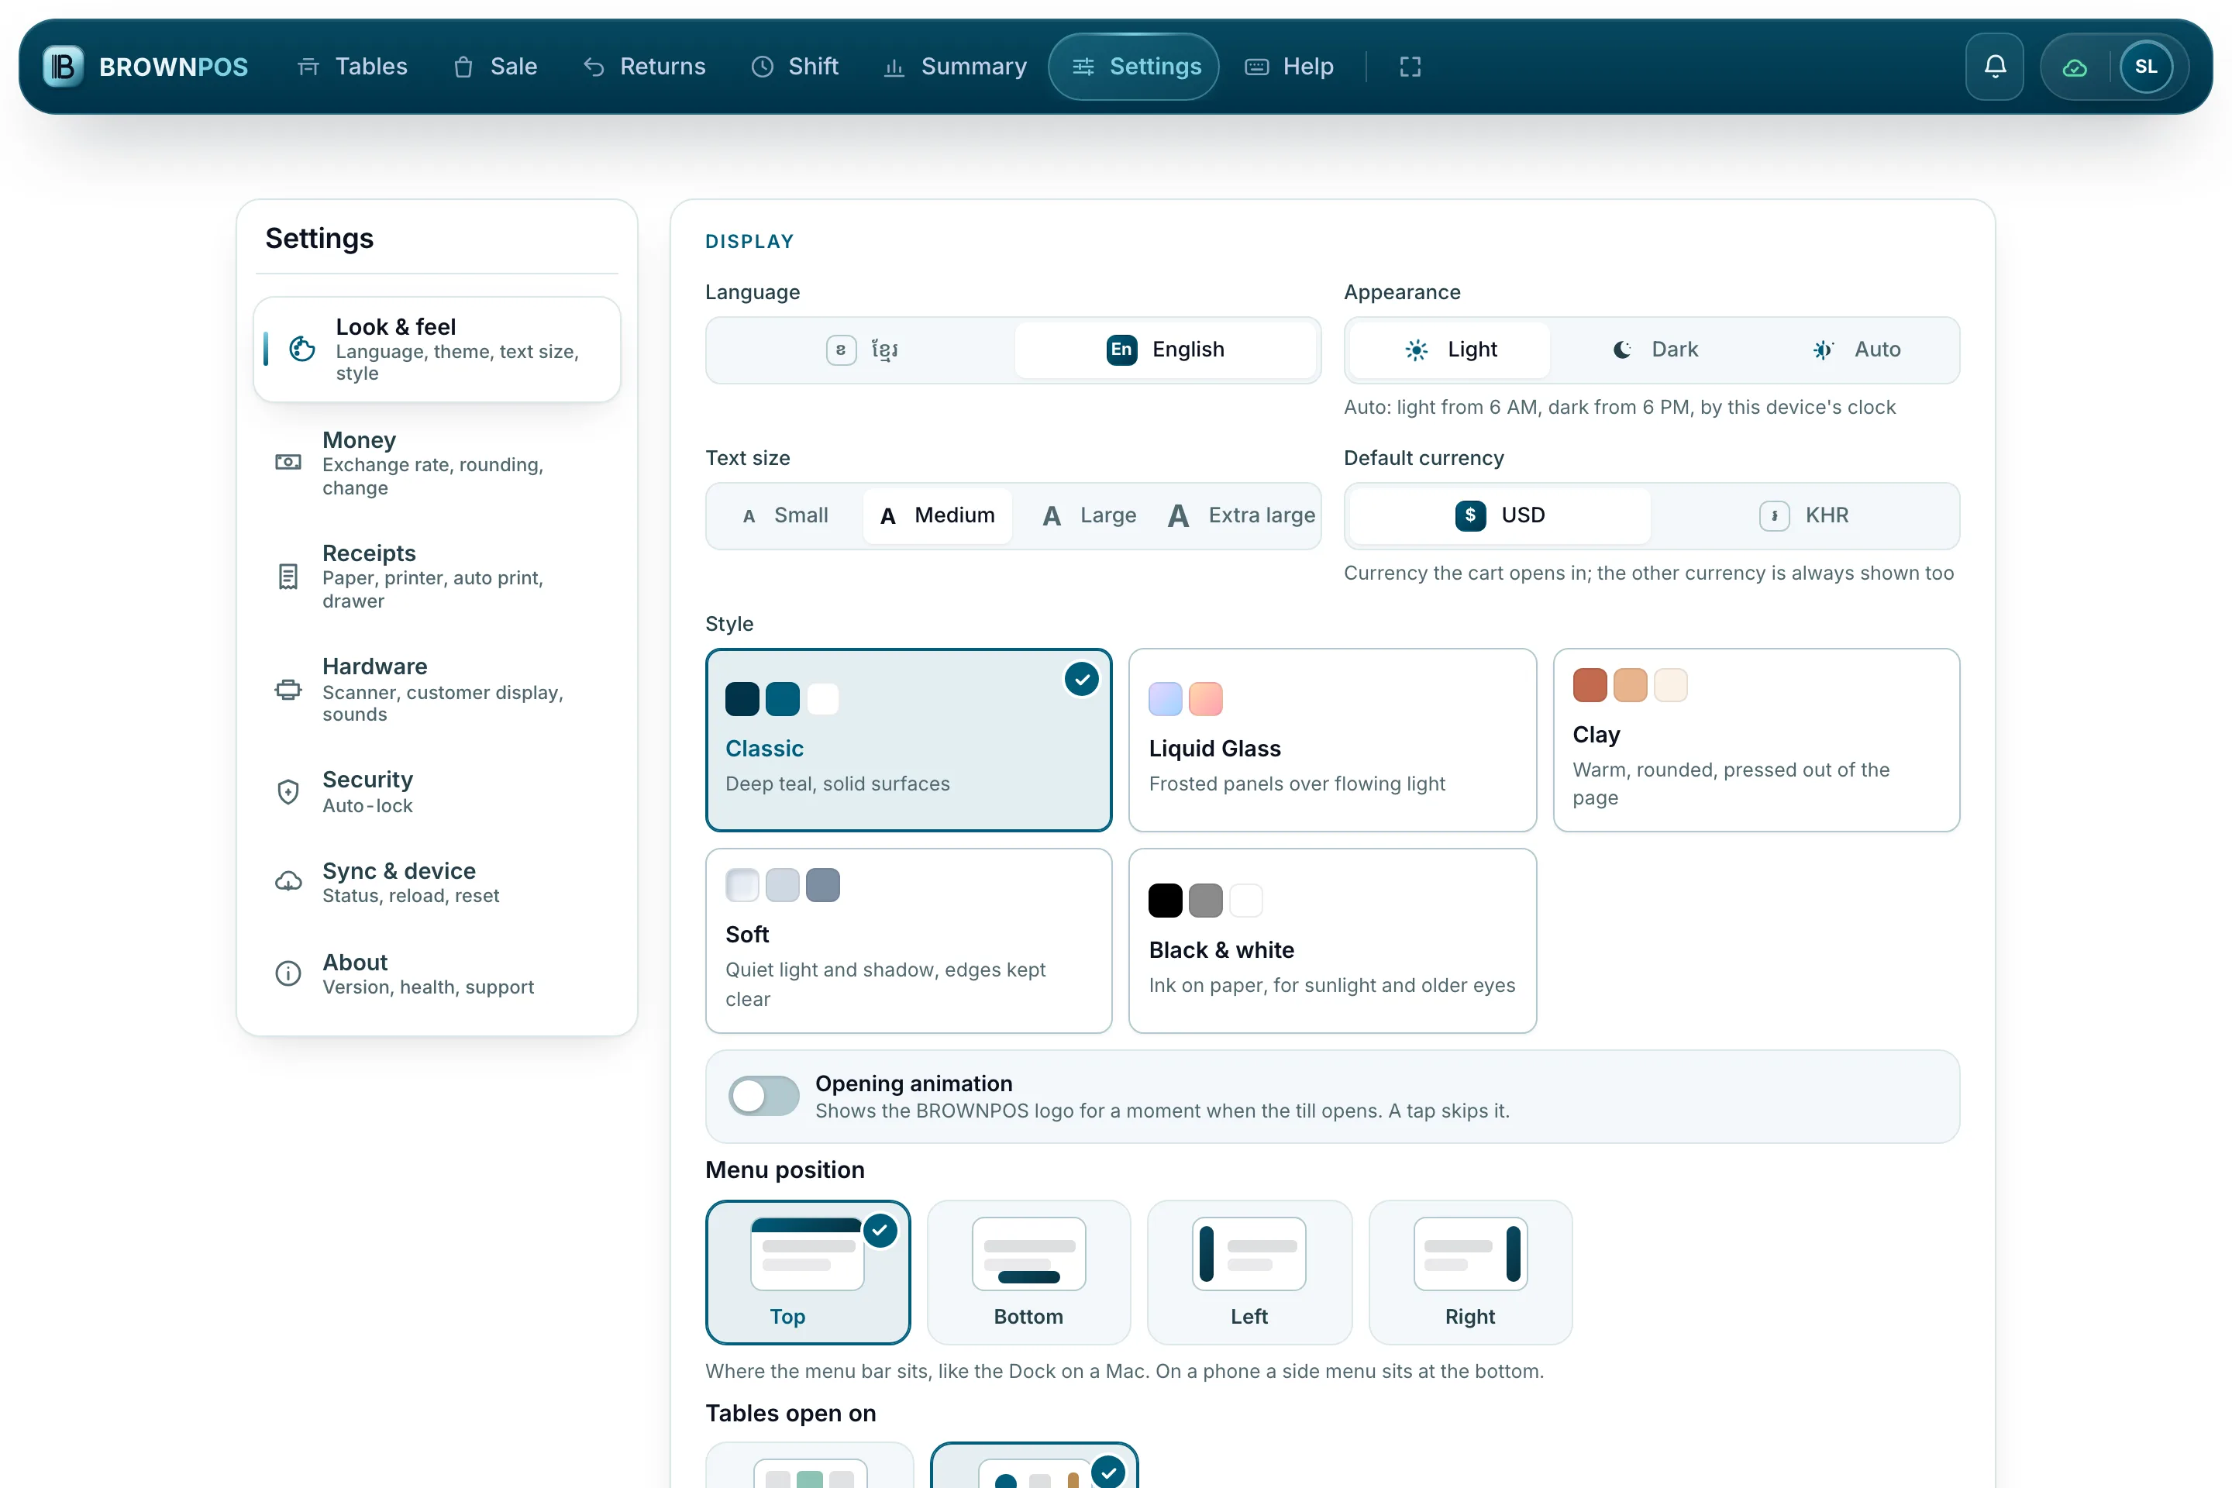Select the Soft style card
The width and height of the screenshot is (2232, 1488).
[x=908, y=940]
